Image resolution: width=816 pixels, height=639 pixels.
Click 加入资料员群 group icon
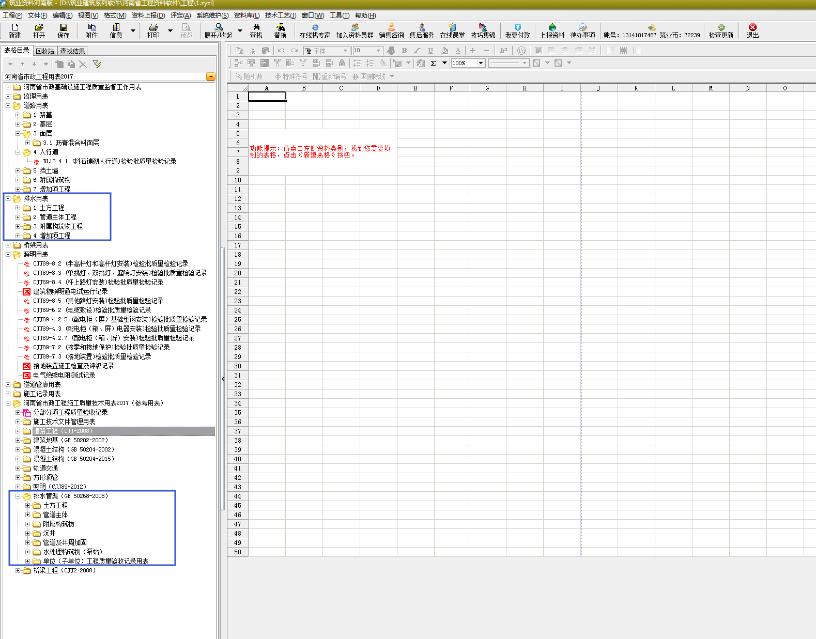click(x=355, y=30)
